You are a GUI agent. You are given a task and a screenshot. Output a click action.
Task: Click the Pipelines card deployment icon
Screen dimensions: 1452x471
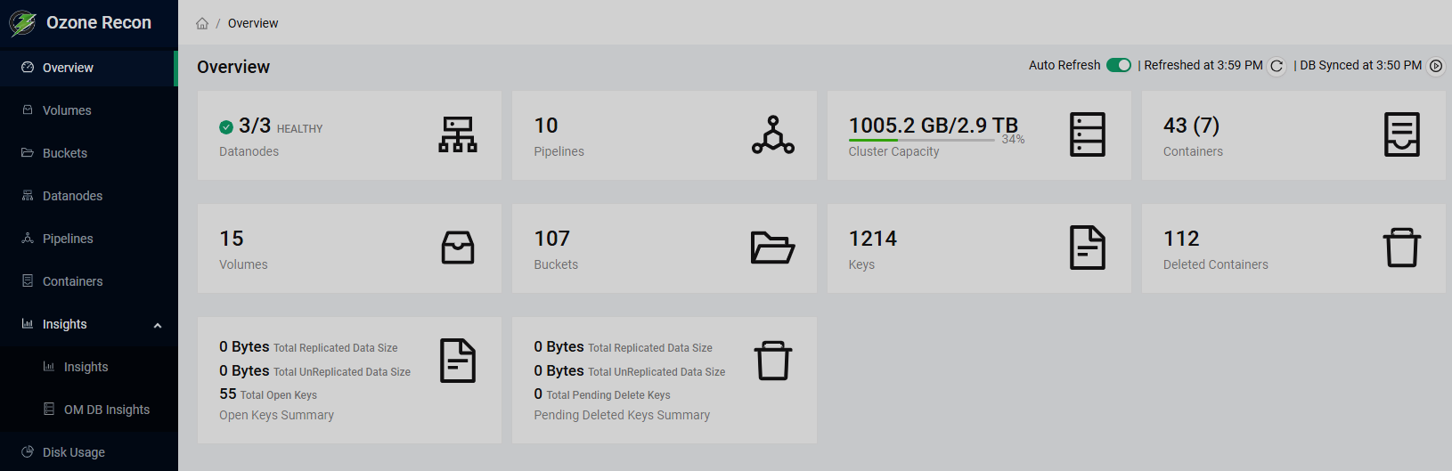(773, 134)
